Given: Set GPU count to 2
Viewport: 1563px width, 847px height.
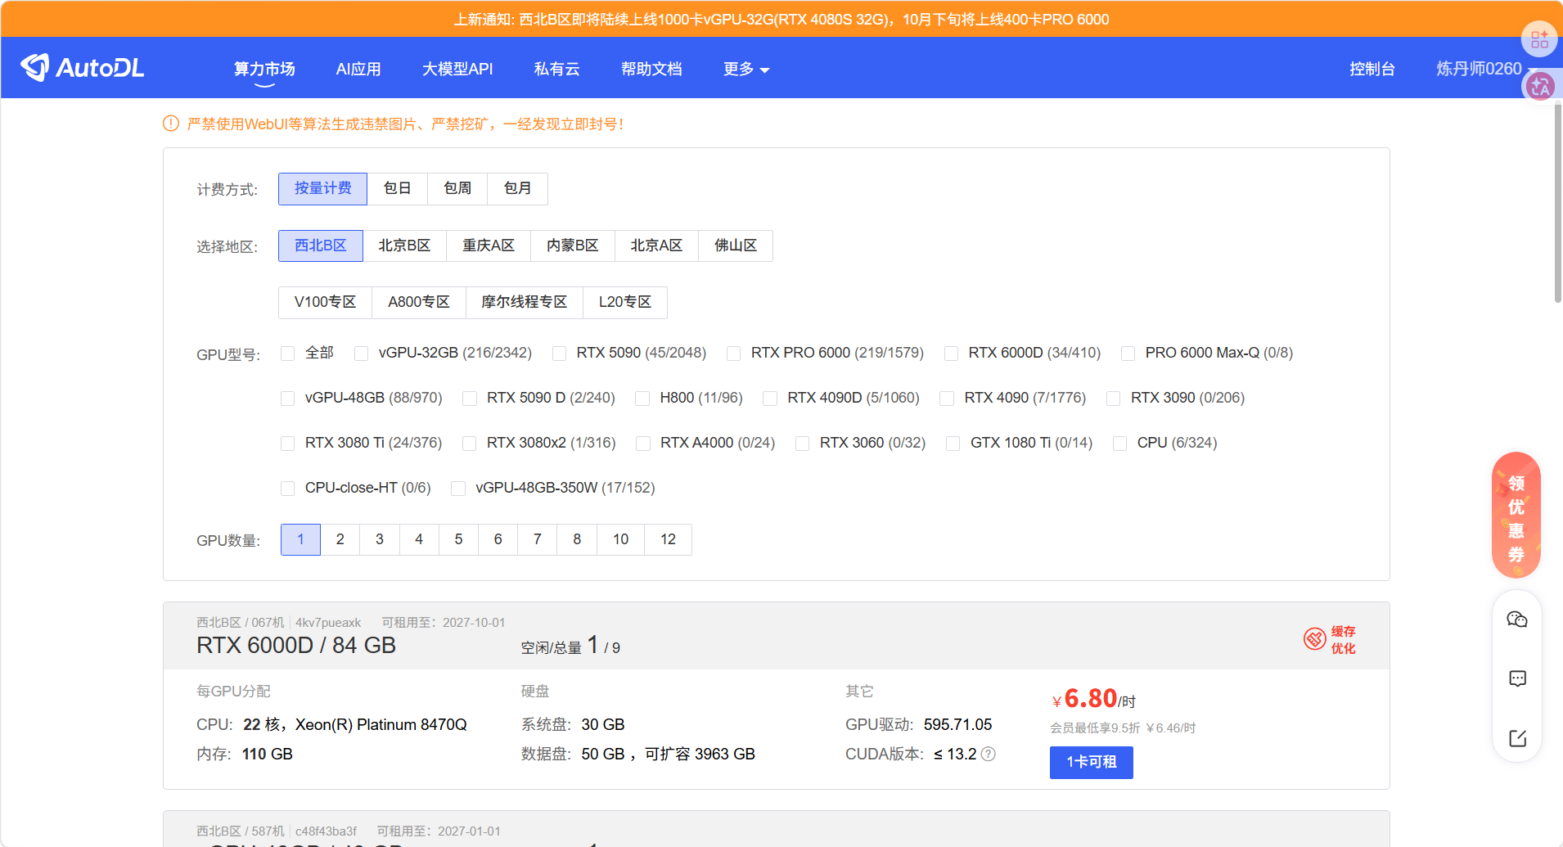Looking at the screenshot, I should point(340,539).
